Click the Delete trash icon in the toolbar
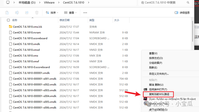The height and width of the screenshot is (112, 199). [x=37, y=13]
